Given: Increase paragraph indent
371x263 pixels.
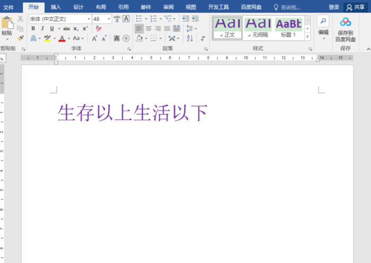Looking at the screenshot, I should 195,19.
